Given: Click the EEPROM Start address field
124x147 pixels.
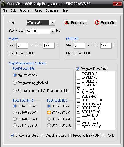Looking at the screenshot, I should pyautogui.click(x=79, y=45).
